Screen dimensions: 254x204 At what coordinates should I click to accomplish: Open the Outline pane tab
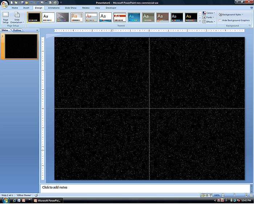point(17,30)
